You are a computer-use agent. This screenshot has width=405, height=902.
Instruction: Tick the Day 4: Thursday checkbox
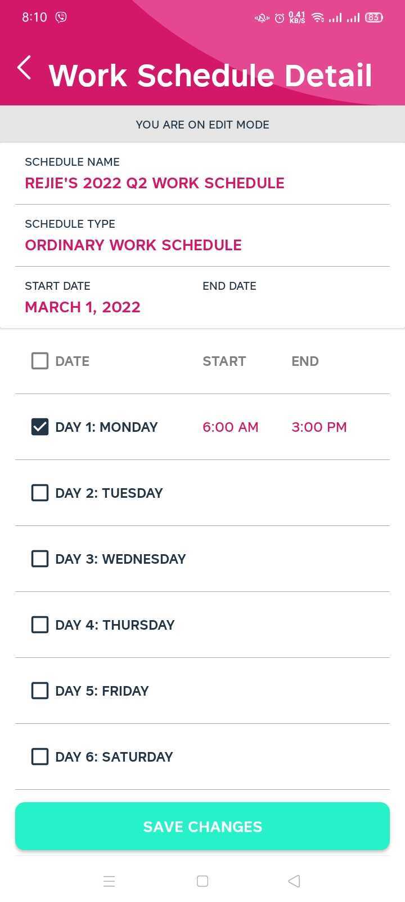[x=40, y=625]
